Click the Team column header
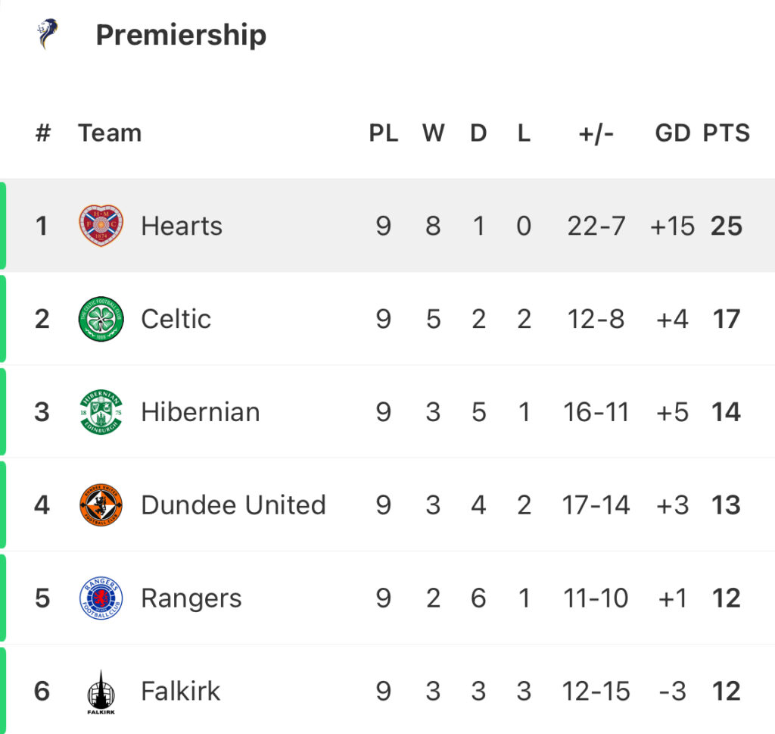Viewport: 775px width, 734px height. pos(110,133)
